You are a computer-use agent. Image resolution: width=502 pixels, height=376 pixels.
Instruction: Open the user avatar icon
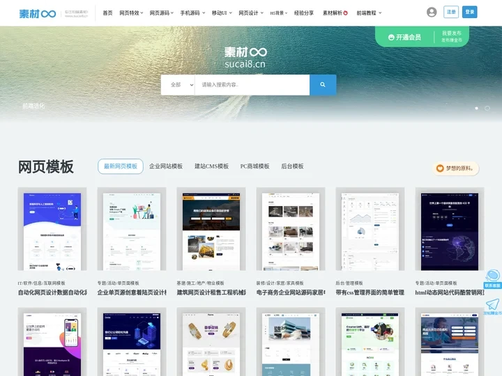click(x=432, y=12)
